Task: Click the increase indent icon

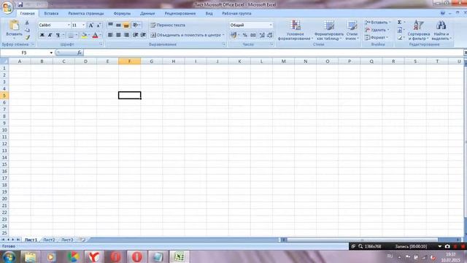Action: pyautogui.click(x=143, y=35)
